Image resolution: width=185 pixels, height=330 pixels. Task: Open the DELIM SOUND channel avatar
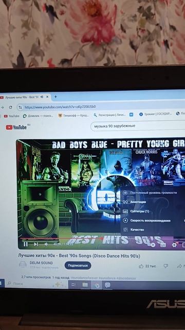pyautogui.click(x=23, y=265)
